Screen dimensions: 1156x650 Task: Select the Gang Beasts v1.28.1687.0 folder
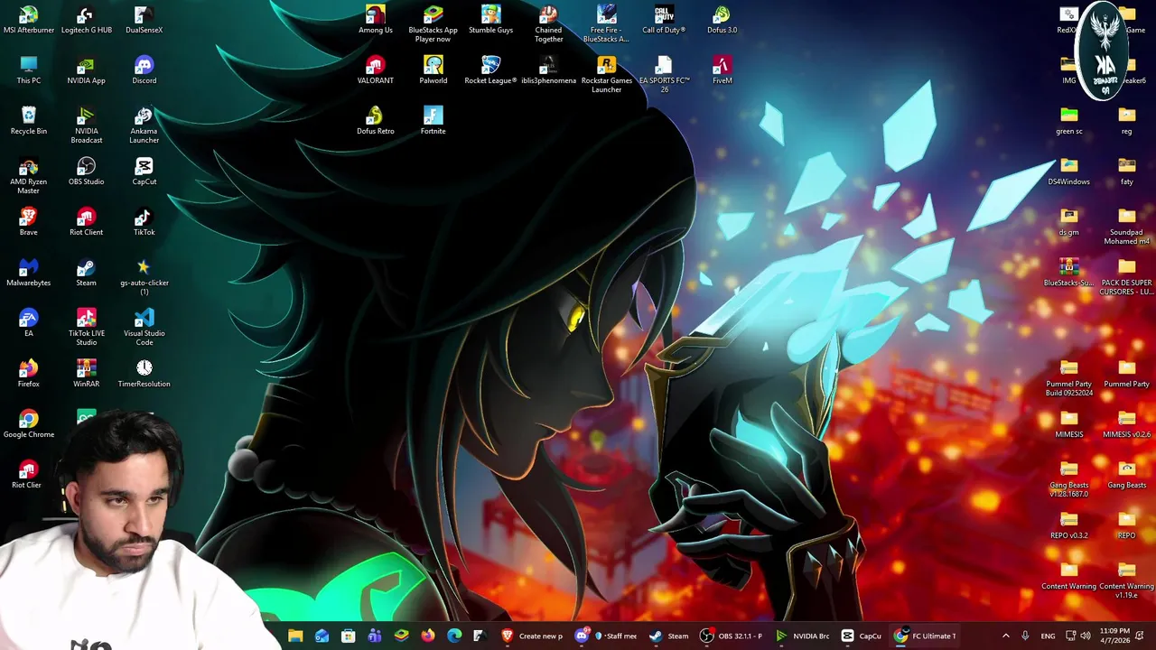1069,479
